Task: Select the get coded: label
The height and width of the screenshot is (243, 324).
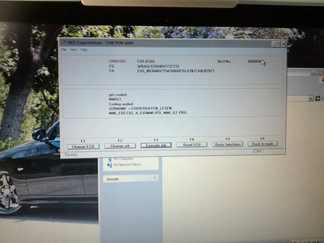Action: [x=118, y=95]
